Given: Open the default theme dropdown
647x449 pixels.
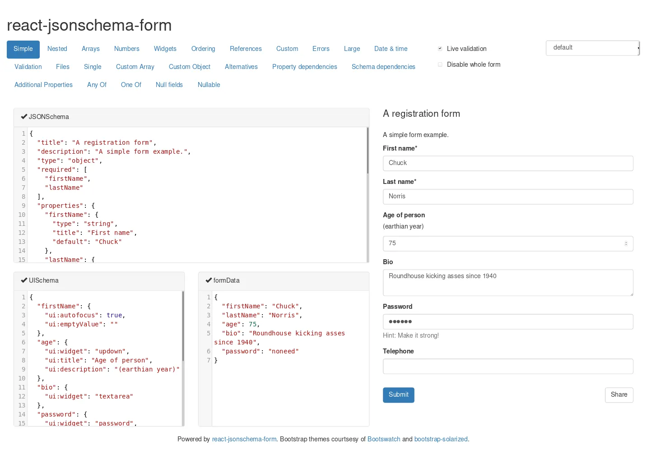Looking at the screenshot, I should tap(592, 48).
